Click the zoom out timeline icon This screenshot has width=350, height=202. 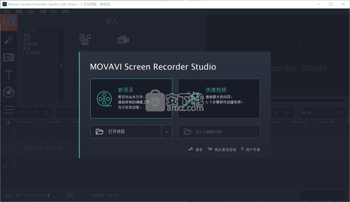point(18,195)
